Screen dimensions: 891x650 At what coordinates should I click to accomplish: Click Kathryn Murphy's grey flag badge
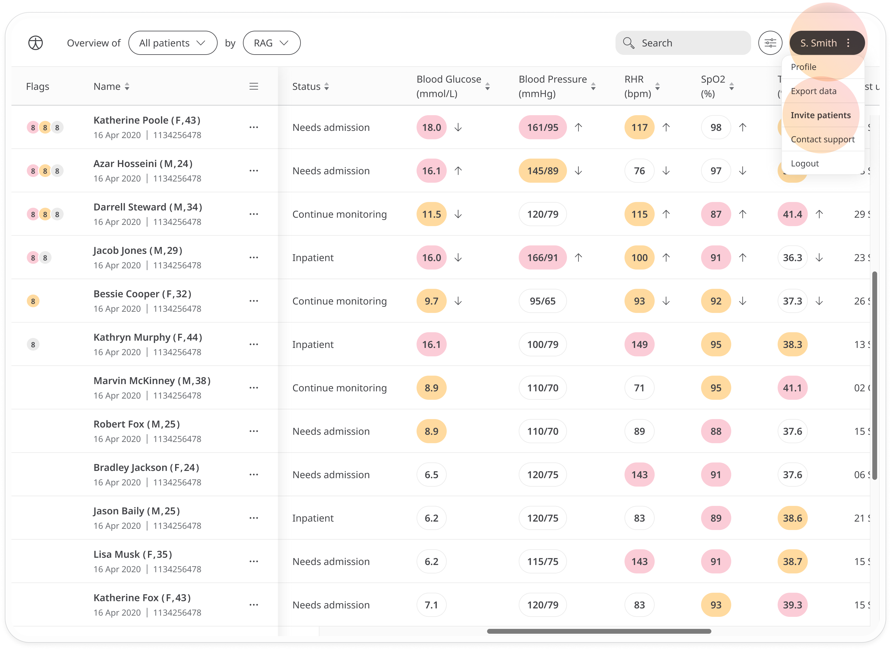pos(33,345)
